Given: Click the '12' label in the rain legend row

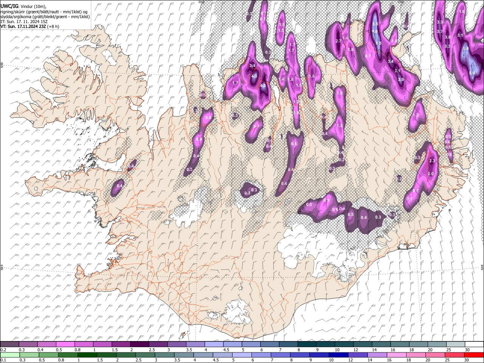Looking at the screenshot, I should tap(351, 360).
